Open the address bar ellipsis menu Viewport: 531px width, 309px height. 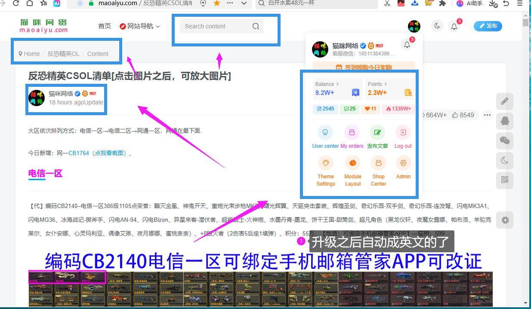pos(230,3)
